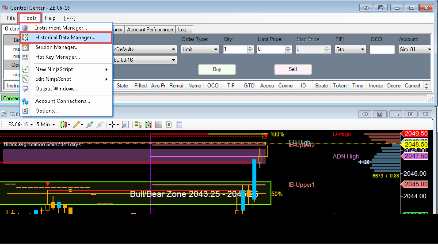Click the chart window title icon
The height and width of the screenshot is (245, 438).
4,114
